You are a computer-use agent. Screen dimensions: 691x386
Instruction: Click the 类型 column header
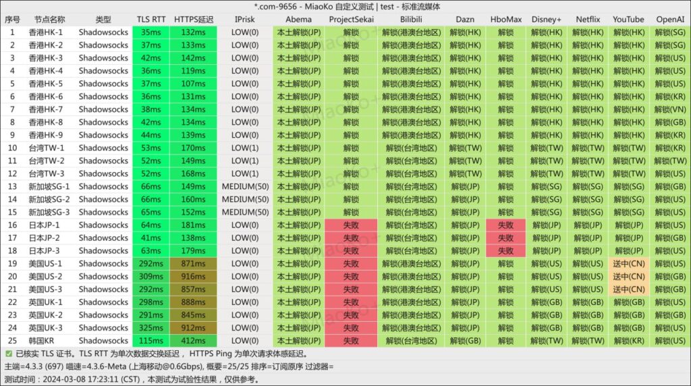tap(103, 20)
